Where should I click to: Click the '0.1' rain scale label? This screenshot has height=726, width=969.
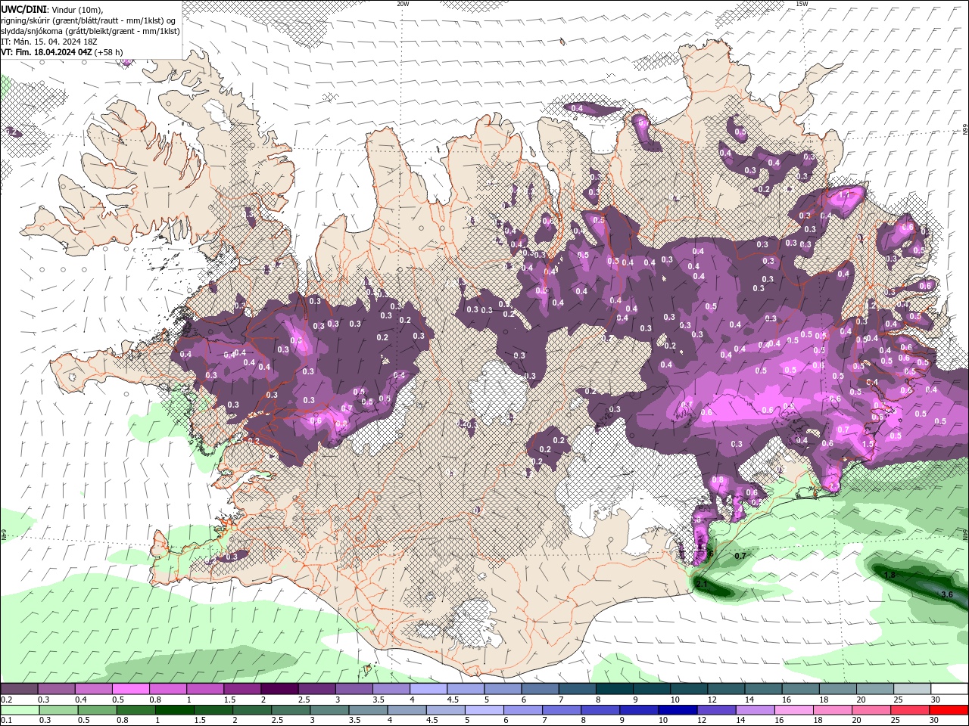pyautogui.click(x=5, y=721)
